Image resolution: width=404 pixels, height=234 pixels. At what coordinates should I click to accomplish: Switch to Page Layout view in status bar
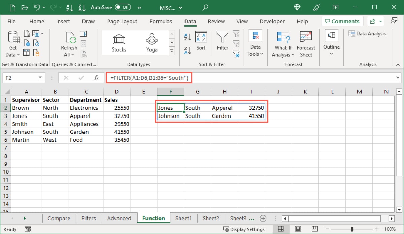[x=298, y=229]
